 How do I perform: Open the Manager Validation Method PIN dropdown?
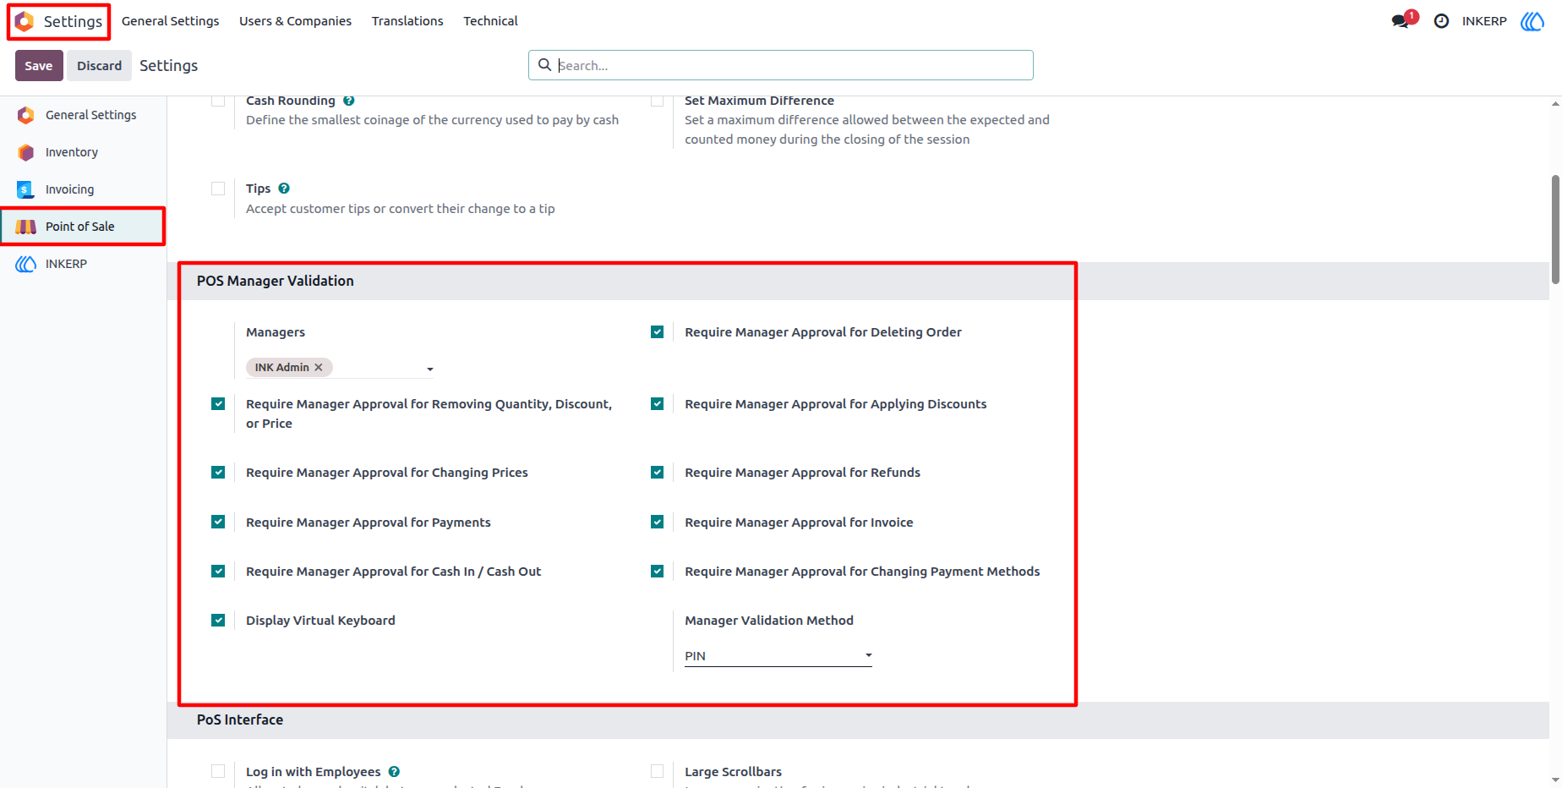[x=778, y=656]
